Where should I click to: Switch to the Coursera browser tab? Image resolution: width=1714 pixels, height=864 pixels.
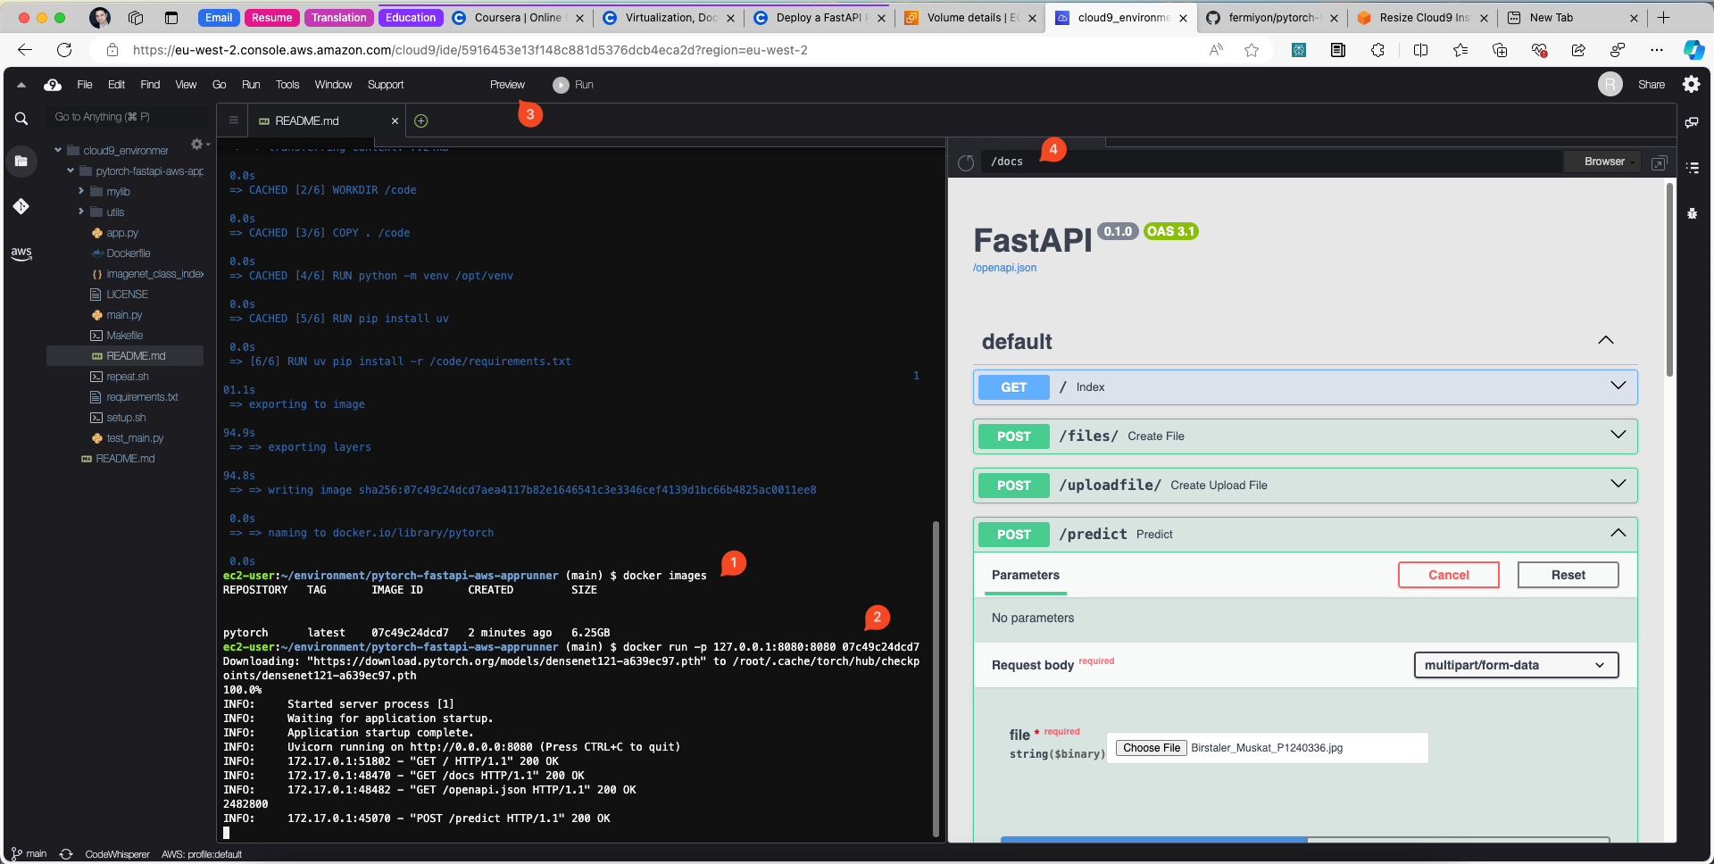[x=518, y=18]
